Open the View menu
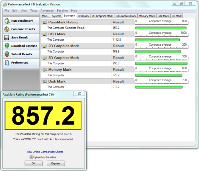Image resolution: width=199 pixels, height=171 pixels. point(24,11)
